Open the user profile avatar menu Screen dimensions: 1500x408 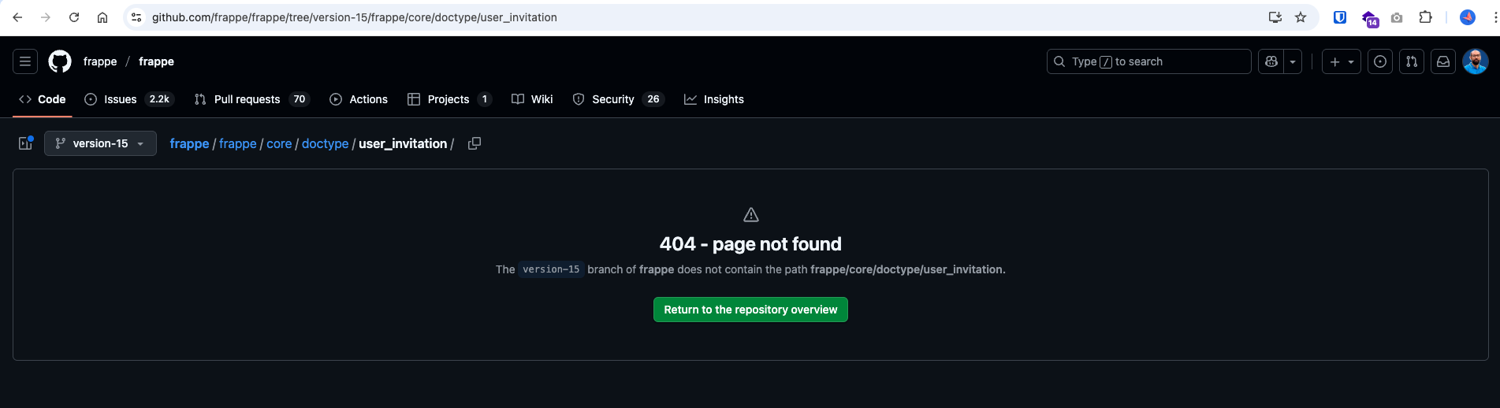[x=1475, y=61]
